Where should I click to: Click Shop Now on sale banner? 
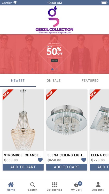[x=54, y=61]
